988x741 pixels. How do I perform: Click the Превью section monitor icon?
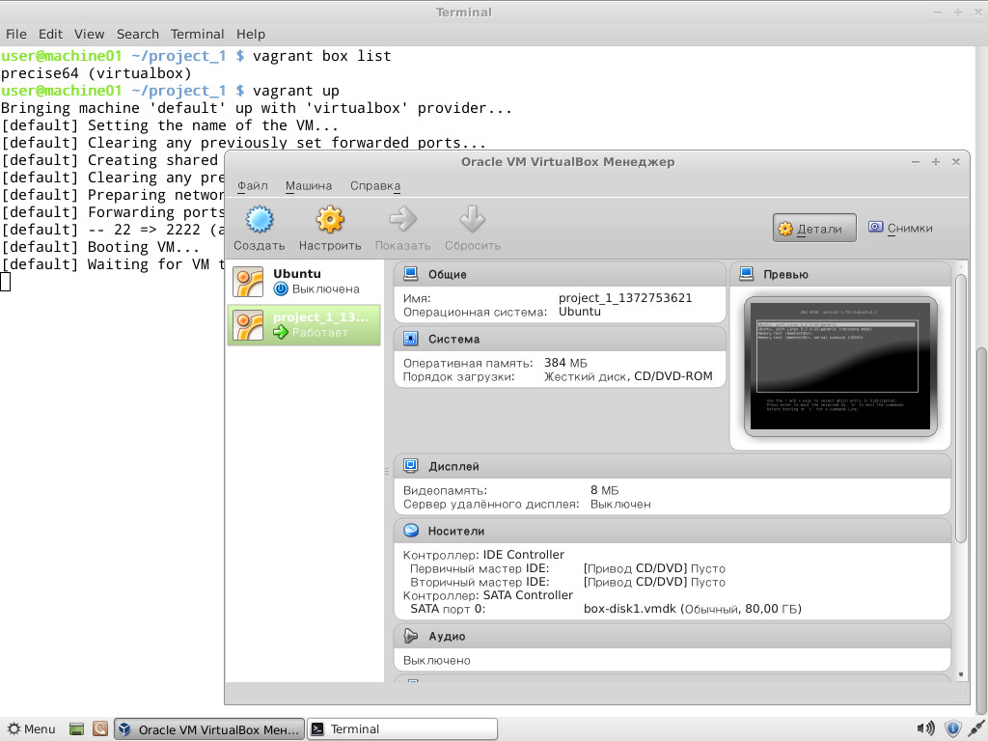747,273
